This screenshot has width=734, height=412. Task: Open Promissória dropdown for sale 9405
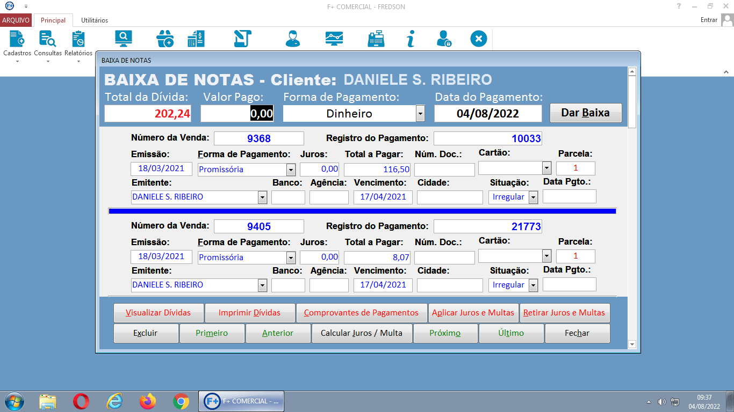[x=291, y=257]
